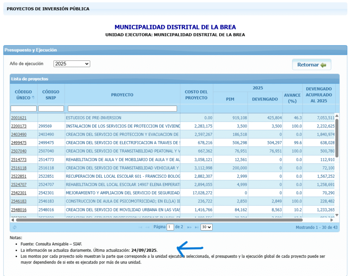Go to the first page using the pager icon

tap(140, 227)
